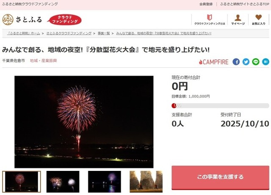The image size is (271, 195).
Task: Open 「ふるさと納税」ホーム breadcrumb
Action: pos(24,33)
